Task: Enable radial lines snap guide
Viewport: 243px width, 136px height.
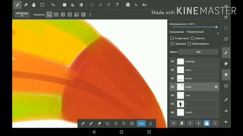Action: pos(77,15)
